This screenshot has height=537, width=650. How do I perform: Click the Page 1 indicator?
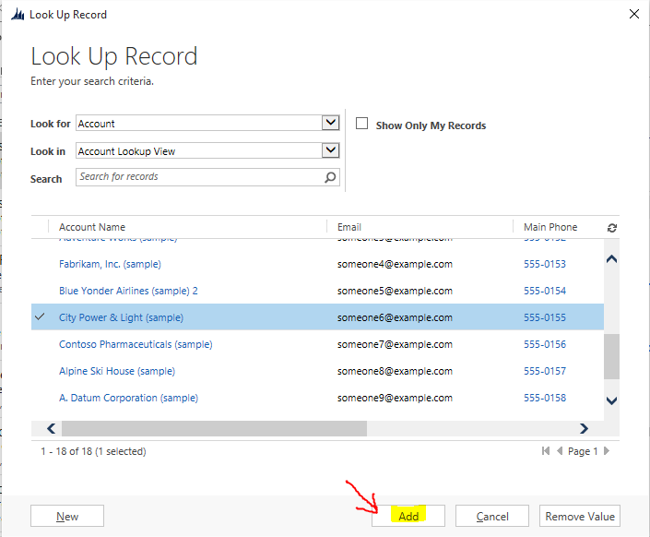(x=583, y=451)
